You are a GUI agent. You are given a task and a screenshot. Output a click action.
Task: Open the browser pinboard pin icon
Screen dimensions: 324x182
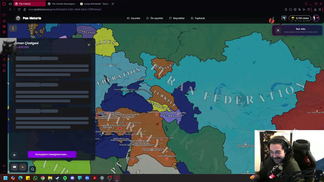[x=286, y=10]
